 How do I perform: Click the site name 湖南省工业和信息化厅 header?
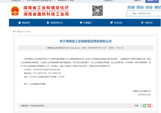click(46, 8)
